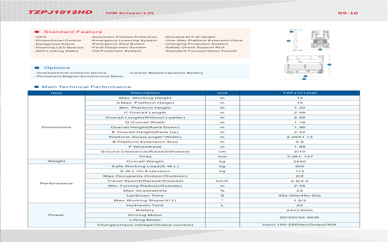
Task: Click blue bullet beside Main Technical Performance
Action: click(36, 87)
